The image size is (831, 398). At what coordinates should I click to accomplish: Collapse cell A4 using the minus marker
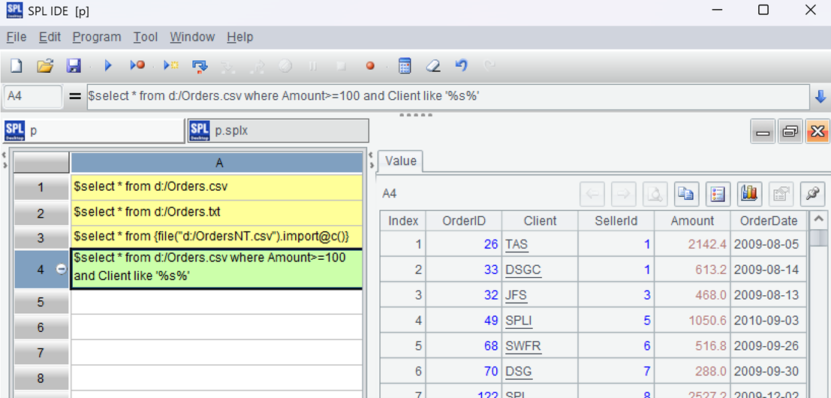(x=62, y=269)
